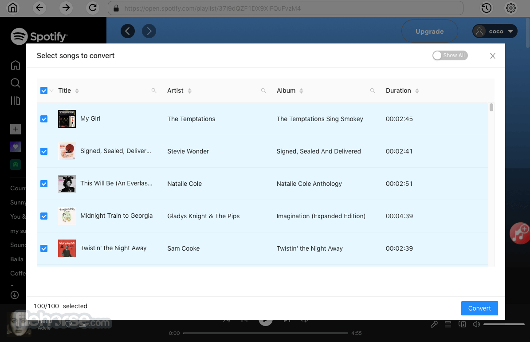Expand the selection dropdown arrow beside header checkbox

click(51, 90)
